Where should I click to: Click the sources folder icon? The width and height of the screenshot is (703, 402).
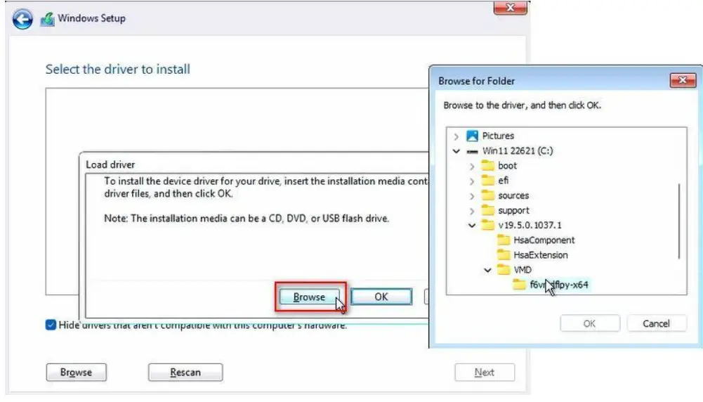point(487,195)
